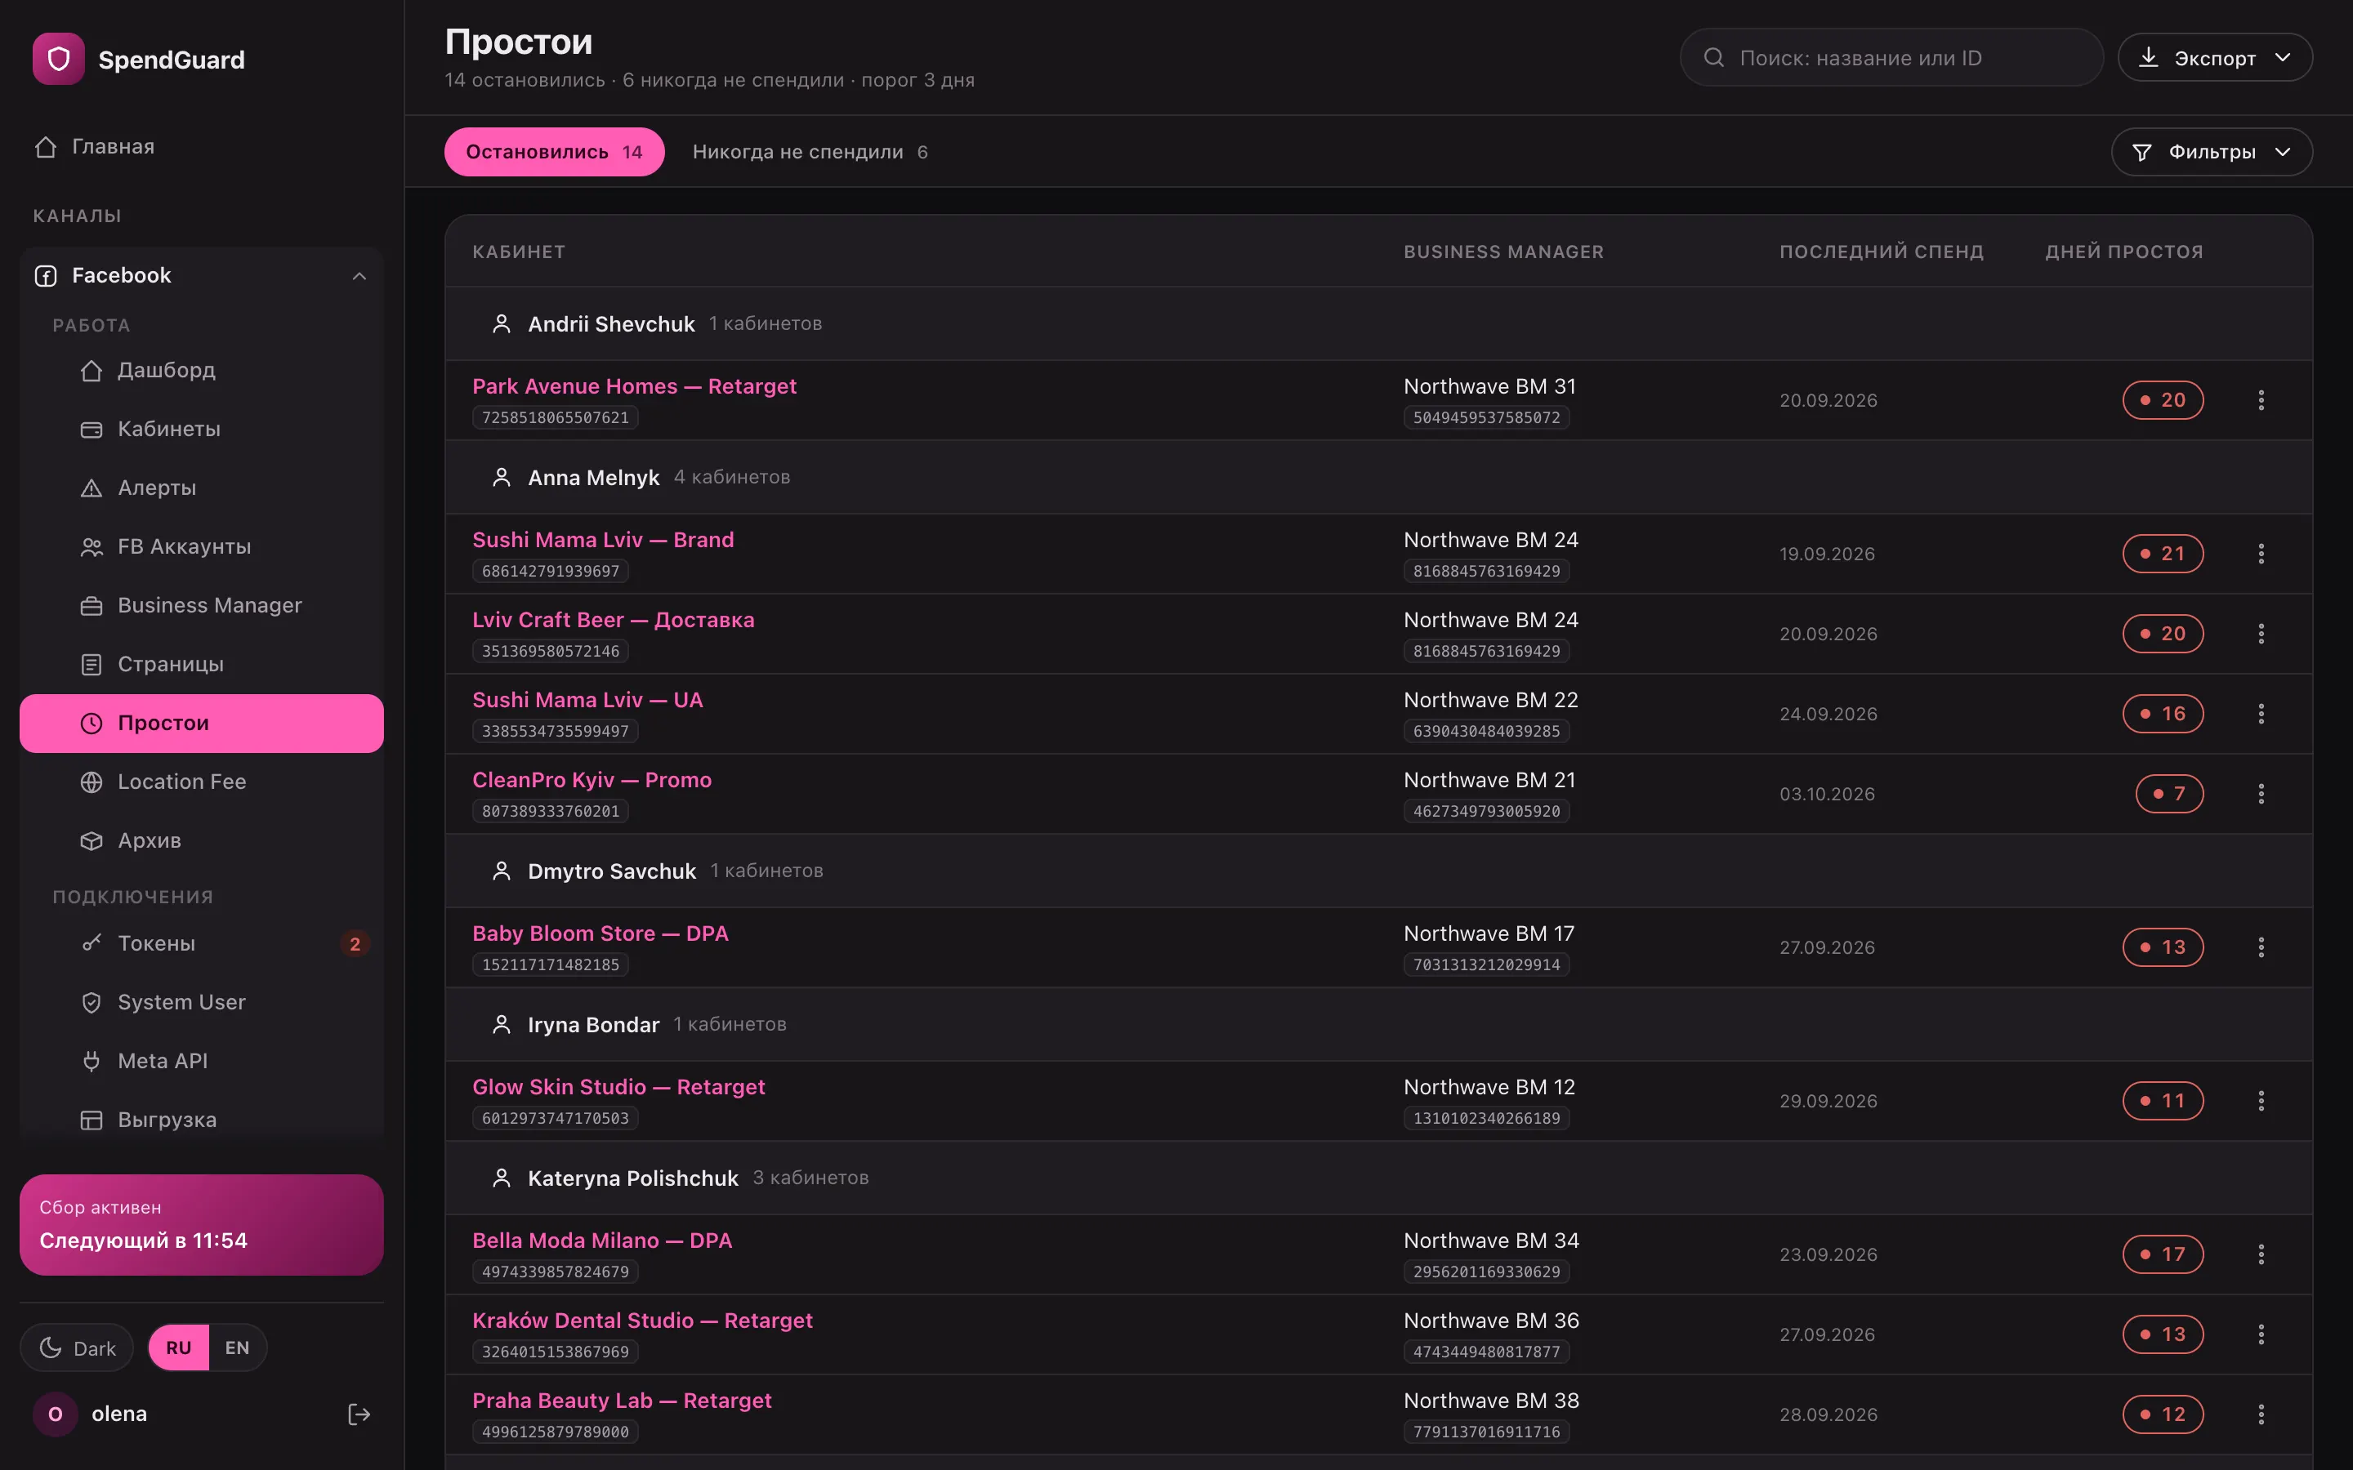Open System User page
Screen dimensions: 2353x1470
point(201,1002)
